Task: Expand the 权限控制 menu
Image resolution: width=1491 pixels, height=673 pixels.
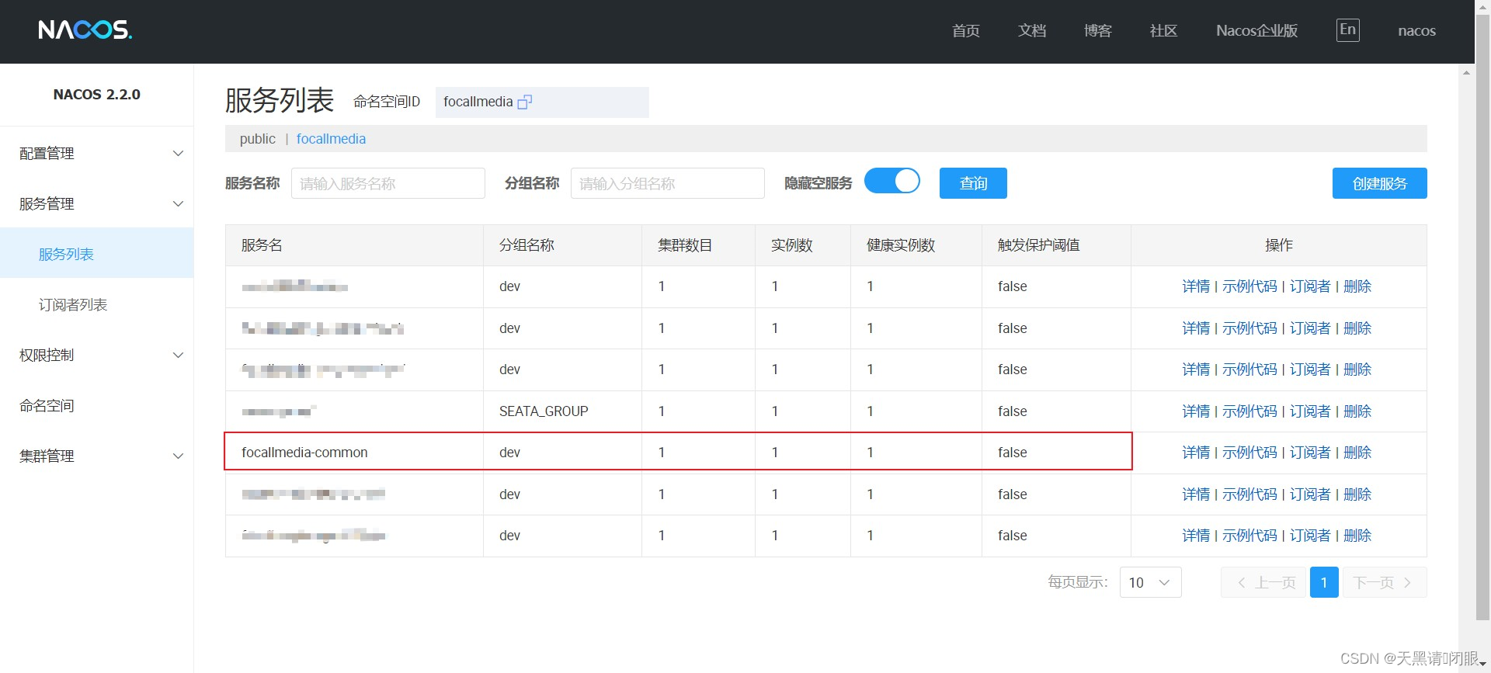Action: pyautogui.click(x=97, y=355)
